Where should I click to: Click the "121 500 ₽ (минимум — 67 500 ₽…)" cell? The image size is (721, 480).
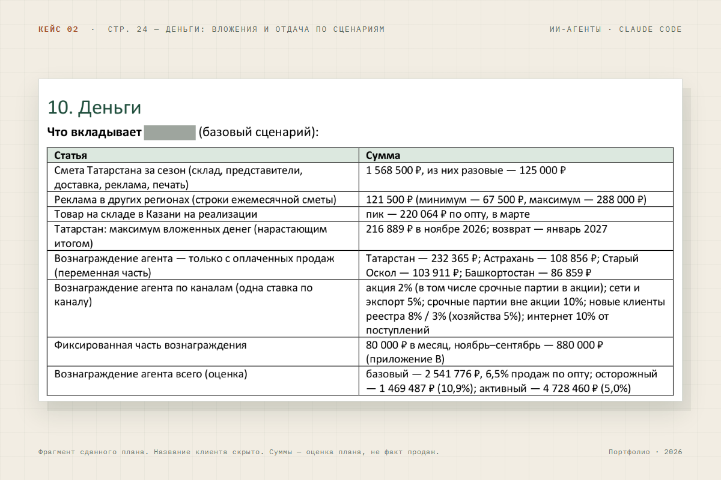click(516, 200)
